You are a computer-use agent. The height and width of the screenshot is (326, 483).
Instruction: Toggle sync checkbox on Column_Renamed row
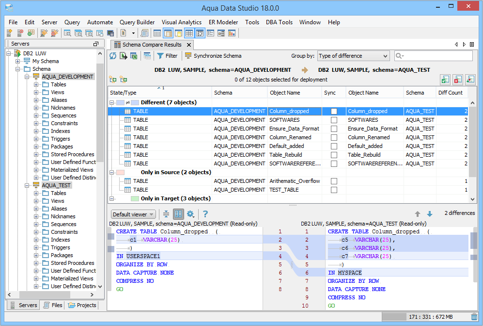(x=334, y=137)
